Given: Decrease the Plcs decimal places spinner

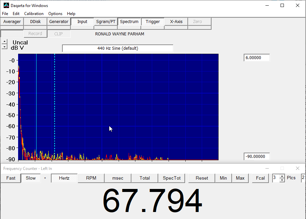Looking at the screenshot, I should point(282,180).
